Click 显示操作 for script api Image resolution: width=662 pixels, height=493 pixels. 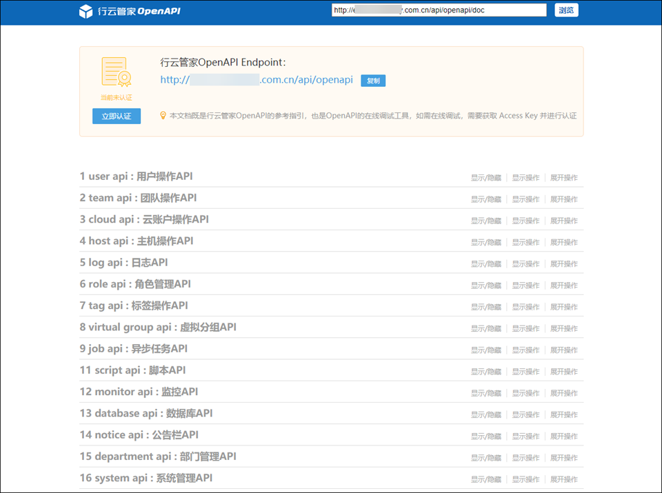[x=525, y=372]
